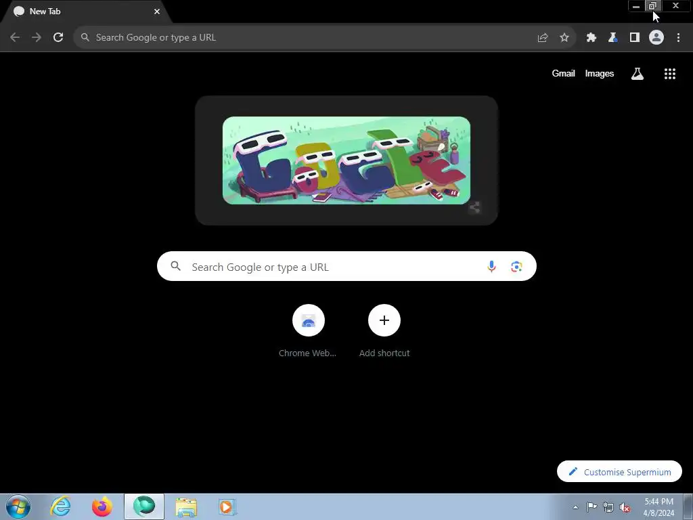The height and width of the screenshot is (520, 693).
Task: Click the search magnifier in the page search box
Action: pos(176,266)
